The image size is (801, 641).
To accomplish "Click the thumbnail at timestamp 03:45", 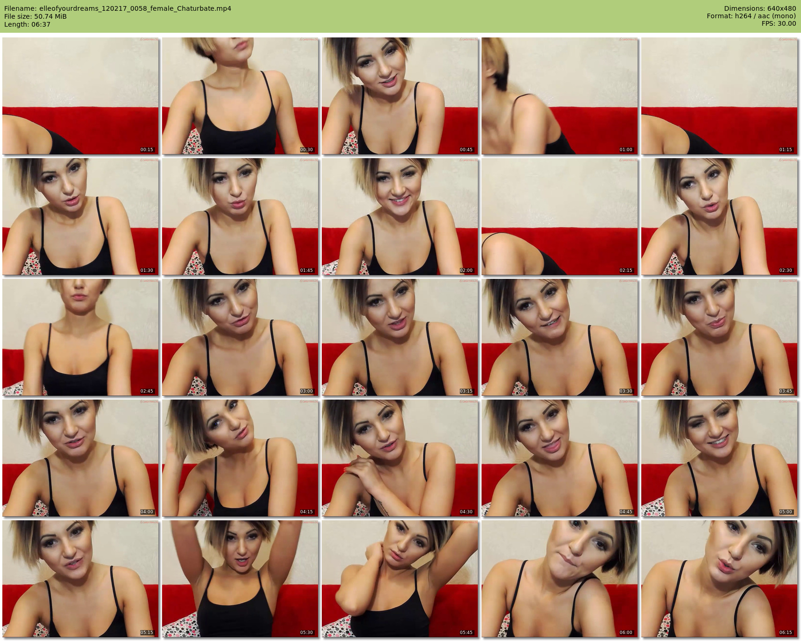I will click(719, 337).
